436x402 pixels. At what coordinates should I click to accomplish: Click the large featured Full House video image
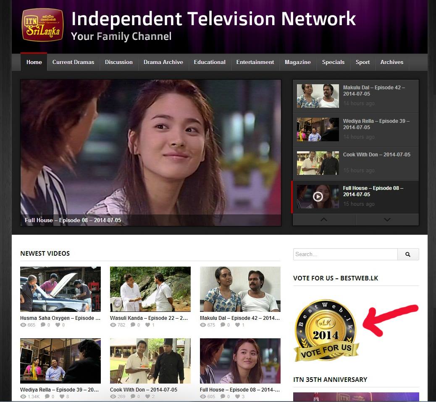click(151, 153)
